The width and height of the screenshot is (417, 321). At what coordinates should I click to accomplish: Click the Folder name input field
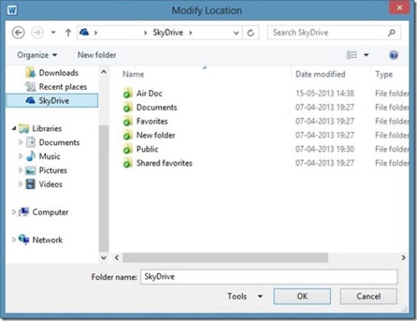pyautogui.click(x=269, y=276)
